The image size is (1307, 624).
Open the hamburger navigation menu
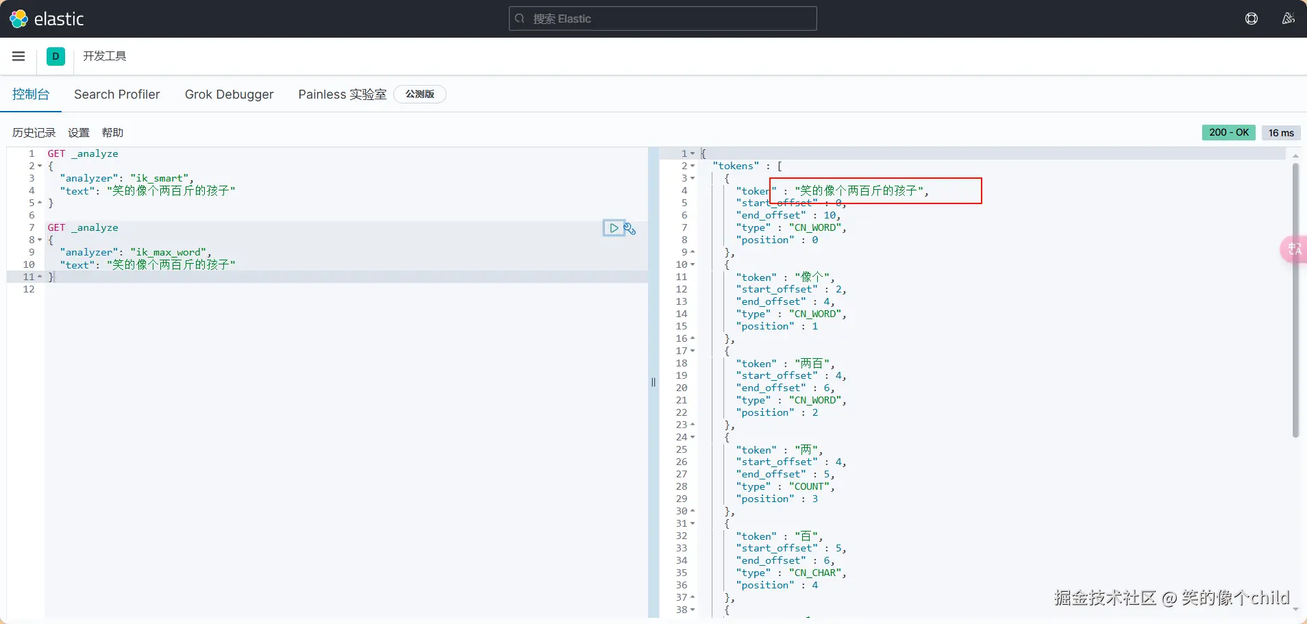pyautogui.click(x=18, y=56)
